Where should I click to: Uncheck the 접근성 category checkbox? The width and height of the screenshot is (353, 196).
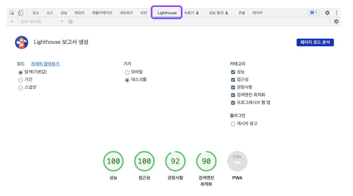coord(233,80)
